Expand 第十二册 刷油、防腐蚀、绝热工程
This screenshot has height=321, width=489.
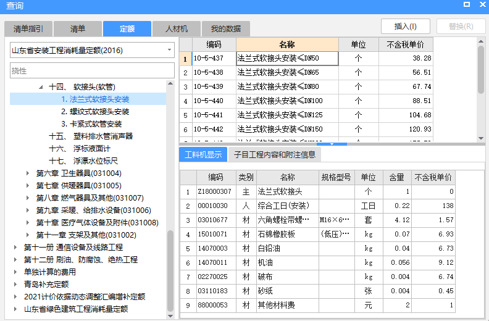pos(15,259)
